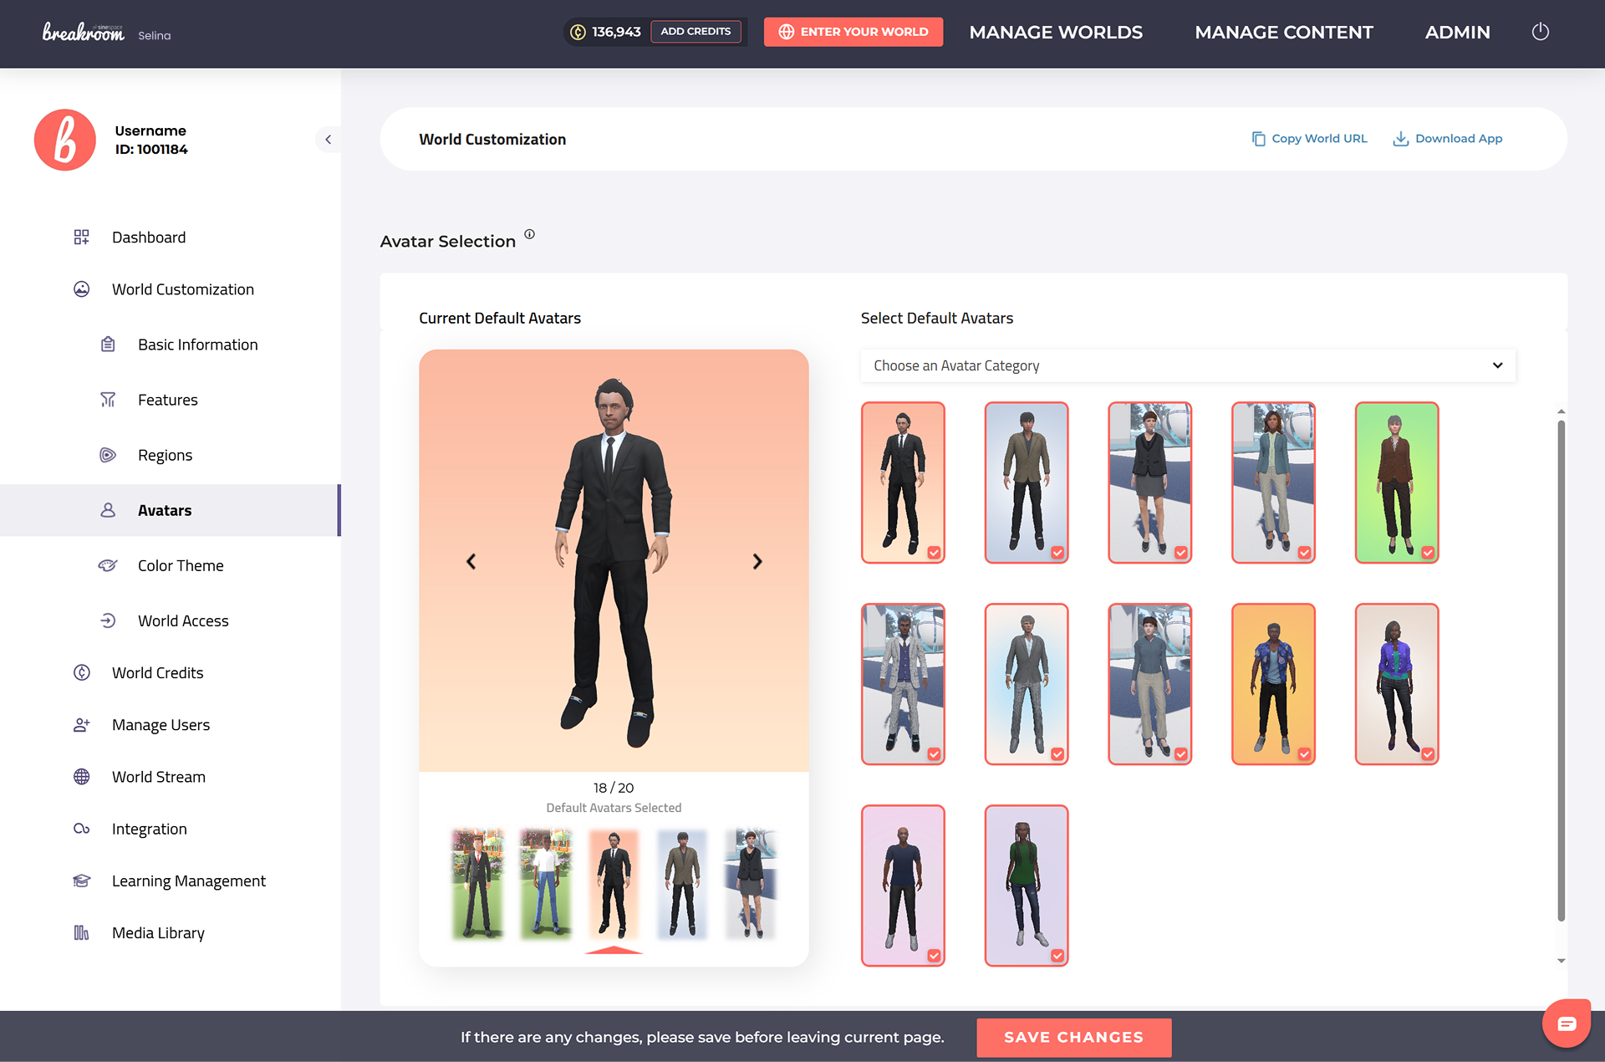Uncheck the green-shirt avatar with braids
This screenshot has width=1605, height=1062.
pos(1057,956)
